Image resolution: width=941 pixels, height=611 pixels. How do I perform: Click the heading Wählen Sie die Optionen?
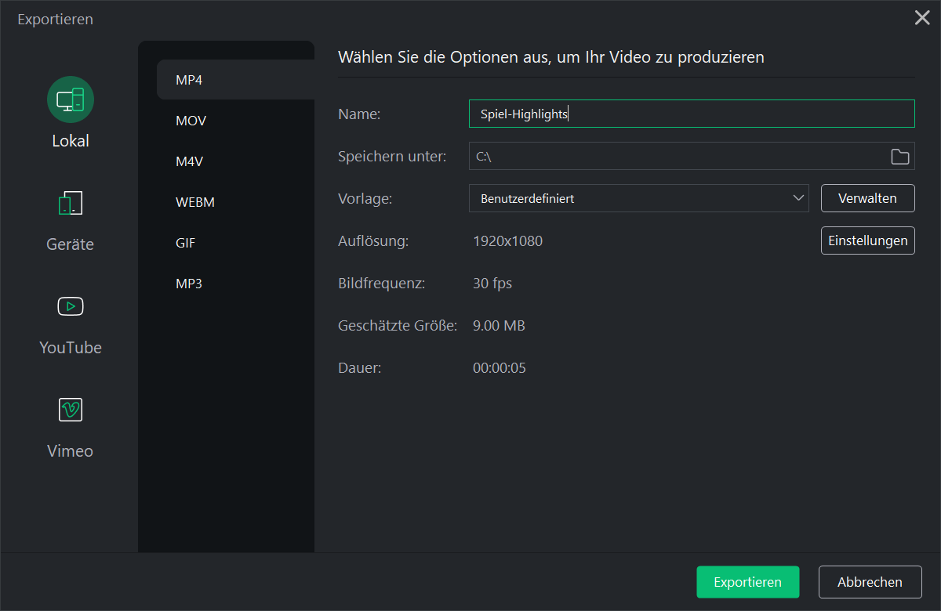pos(551,57)
